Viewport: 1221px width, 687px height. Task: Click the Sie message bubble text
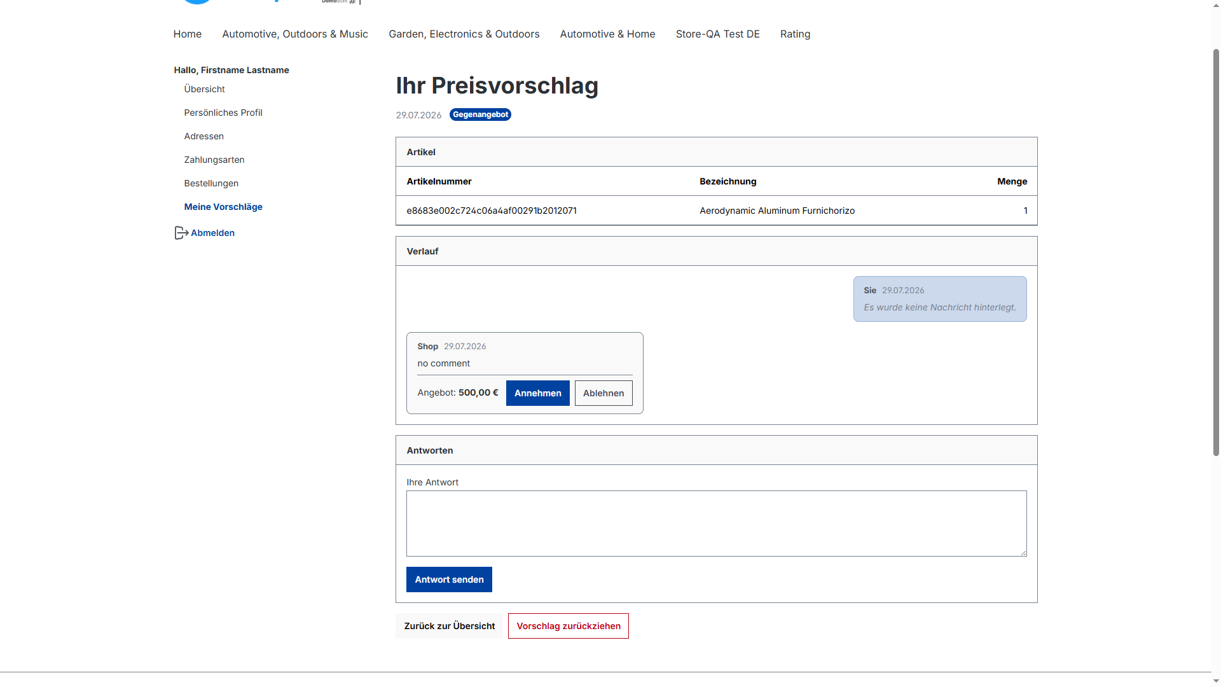(x=940, y=307)
